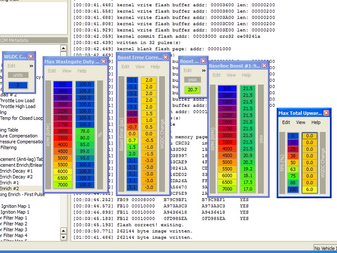This screenshot has width=337, height=253.
Task: Click the units label in WGDC window
Action: (18, 75)
